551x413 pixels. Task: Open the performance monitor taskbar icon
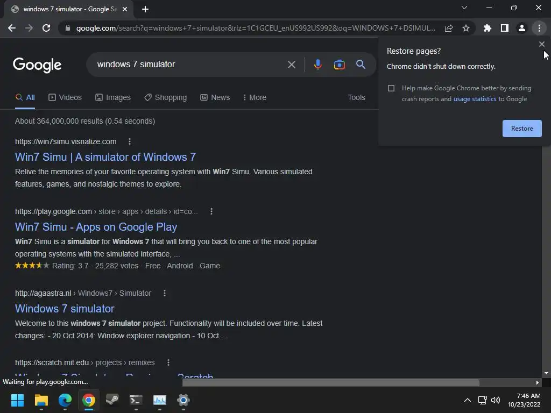(x=159, y=400)
